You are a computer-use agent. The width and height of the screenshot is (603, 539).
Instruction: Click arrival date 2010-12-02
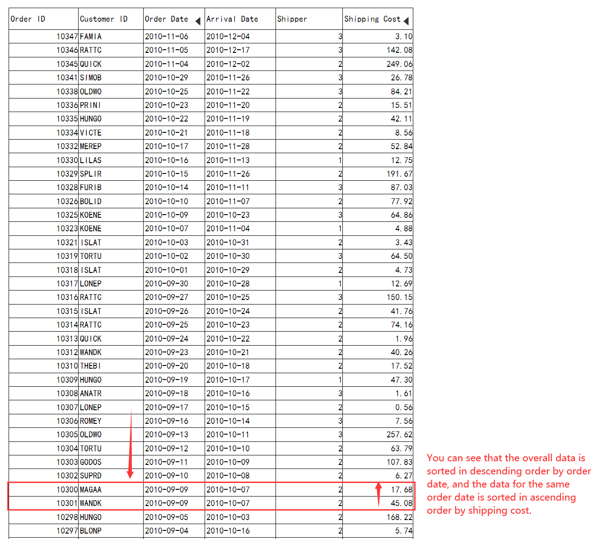(240, 64)
